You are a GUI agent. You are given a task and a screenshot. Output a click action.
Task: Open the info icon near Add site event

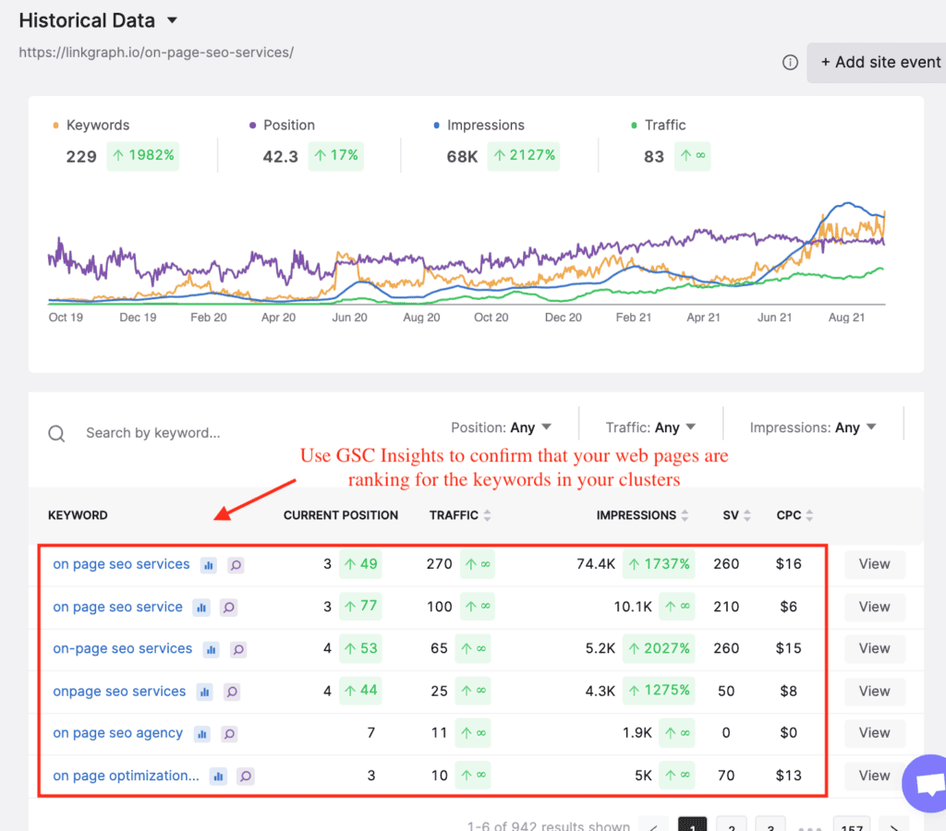(x=790, y=62)
